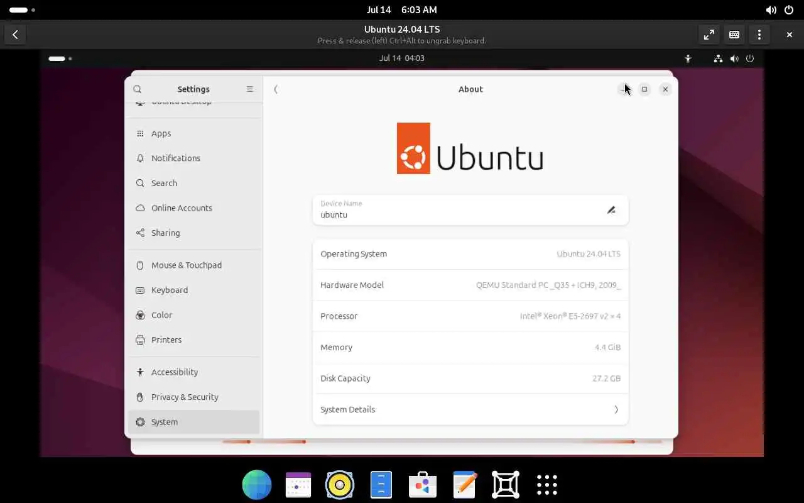Click the Operating System row
Image resolution: width=804 pixels, height=503 pixels.
pos(470,254)
